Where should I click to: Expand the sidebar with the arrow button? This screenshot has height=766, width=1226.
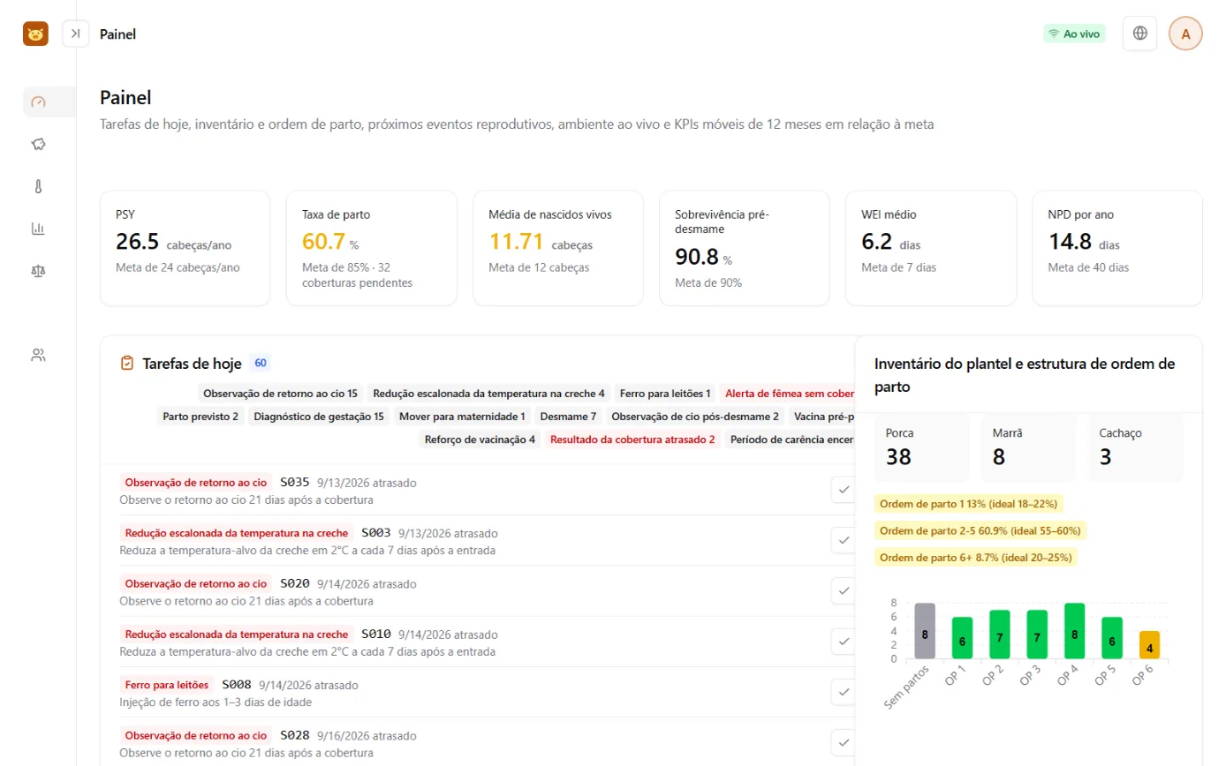76,34
